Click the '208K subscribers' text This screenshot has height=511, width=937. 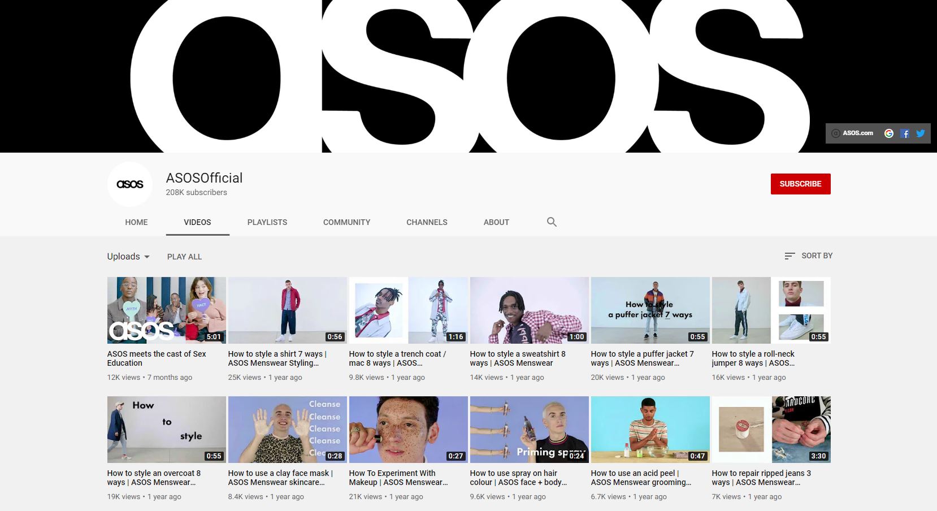196,192
